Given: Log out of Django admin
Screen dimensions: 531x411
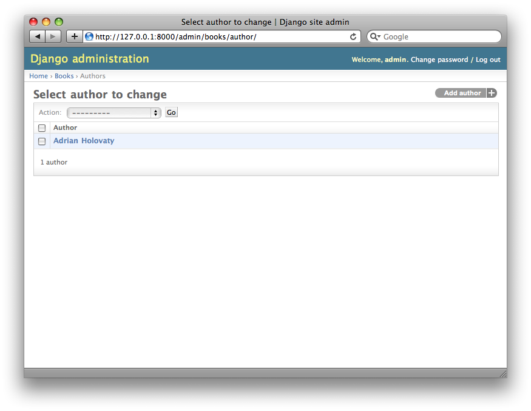Looking at the screenshot, I should pos(488,59).
